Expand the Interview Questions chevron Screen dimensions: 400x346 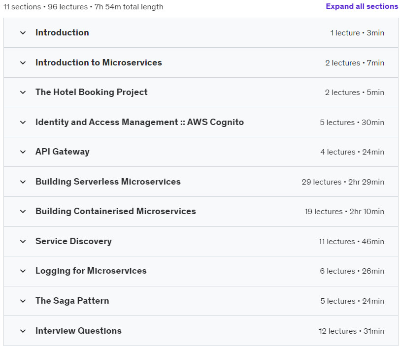(23, 331)
